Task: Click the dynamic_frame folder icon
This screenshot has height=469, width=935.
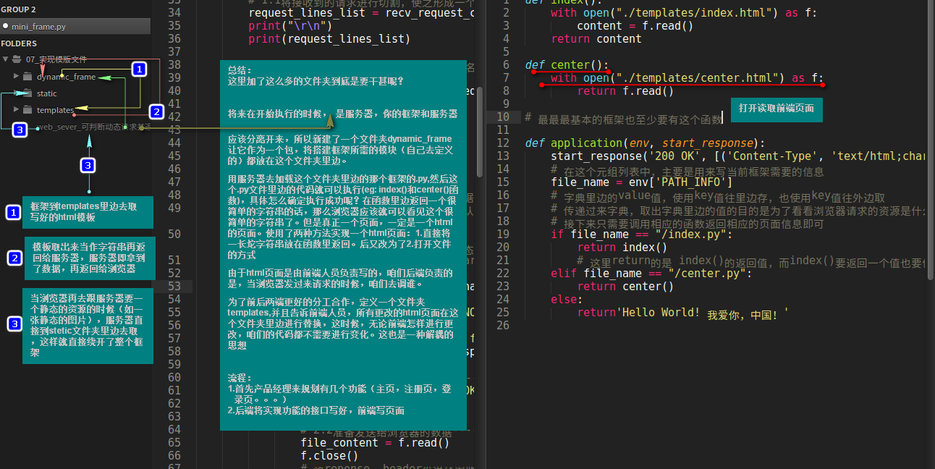Action: (27, 76)
